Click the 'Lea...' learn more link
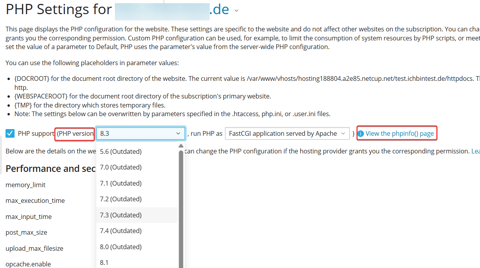The height and width of the screenshot is (268, 480). pos(476,151)
